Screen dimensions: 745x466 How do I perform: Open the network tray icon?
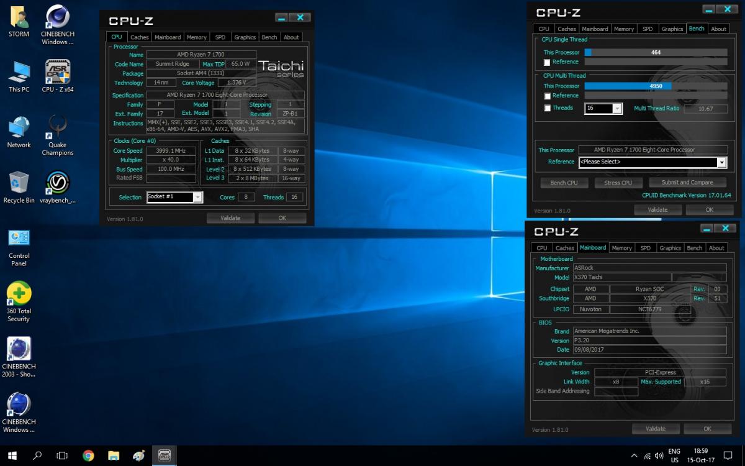[648, 455]
